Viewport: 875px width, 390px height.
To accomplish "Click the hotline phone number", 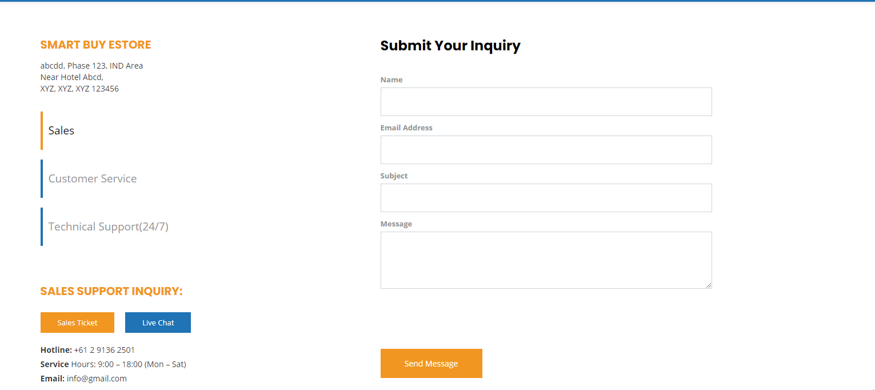I will (104, 350).
